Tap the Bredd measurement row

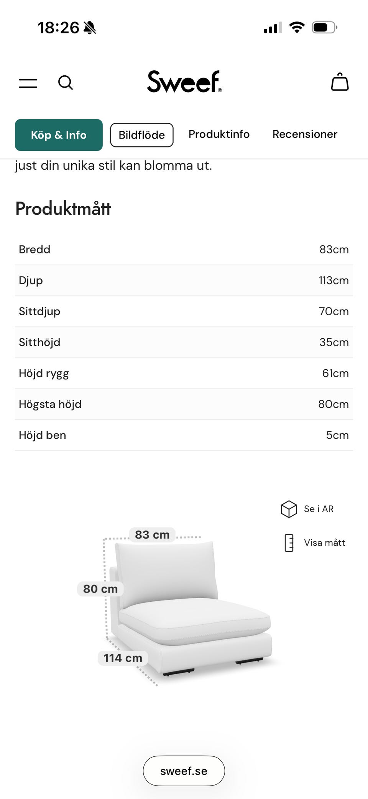(184, 249)
